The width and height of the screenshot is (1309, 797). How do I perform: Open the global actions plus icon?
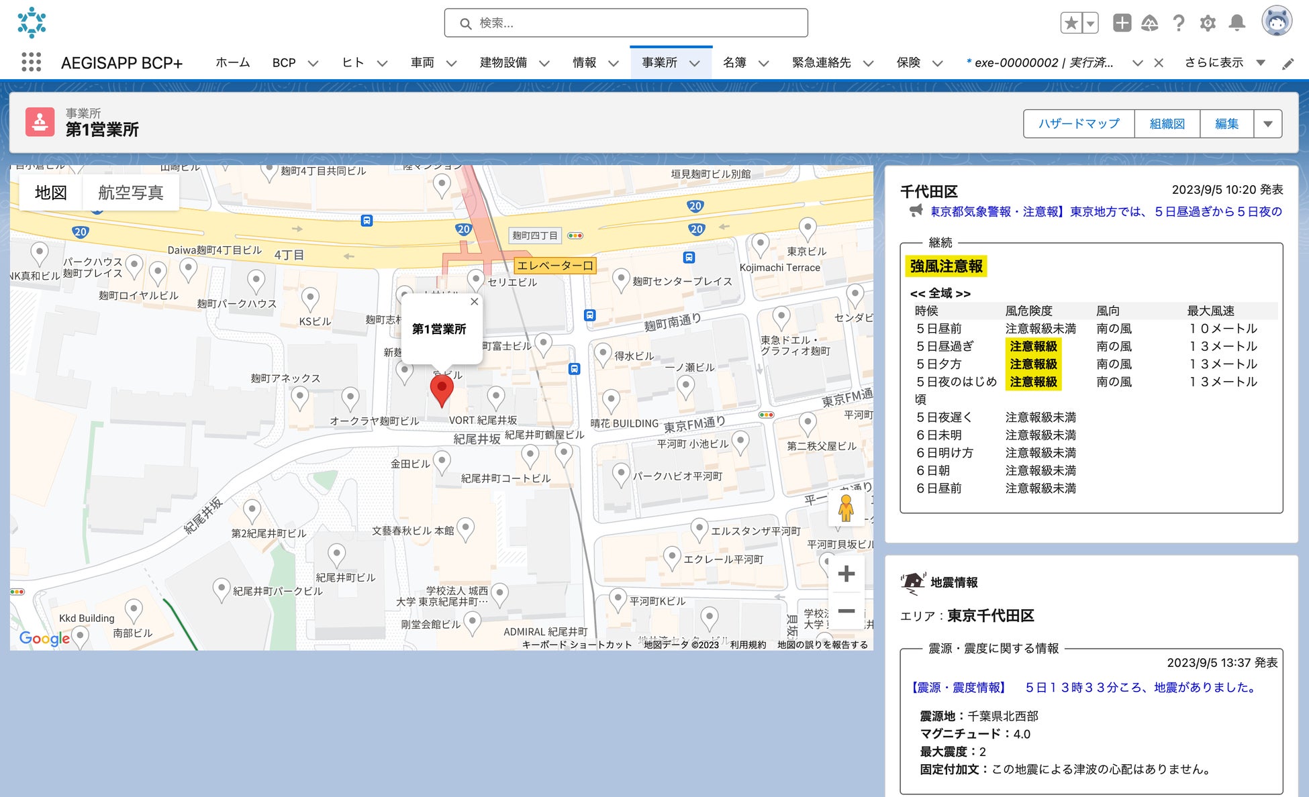coord(1122,23)
